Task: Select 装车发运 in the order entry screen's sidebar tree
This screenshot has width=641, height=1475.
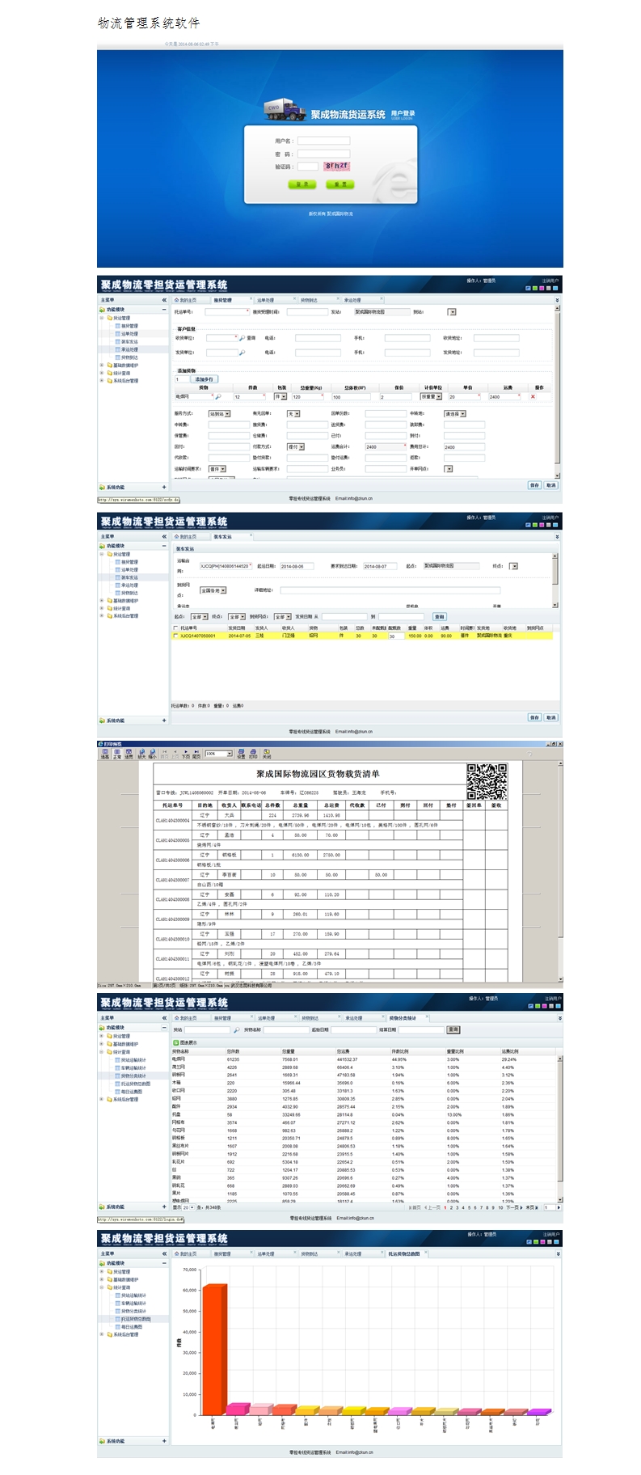Action: (128, 342)
